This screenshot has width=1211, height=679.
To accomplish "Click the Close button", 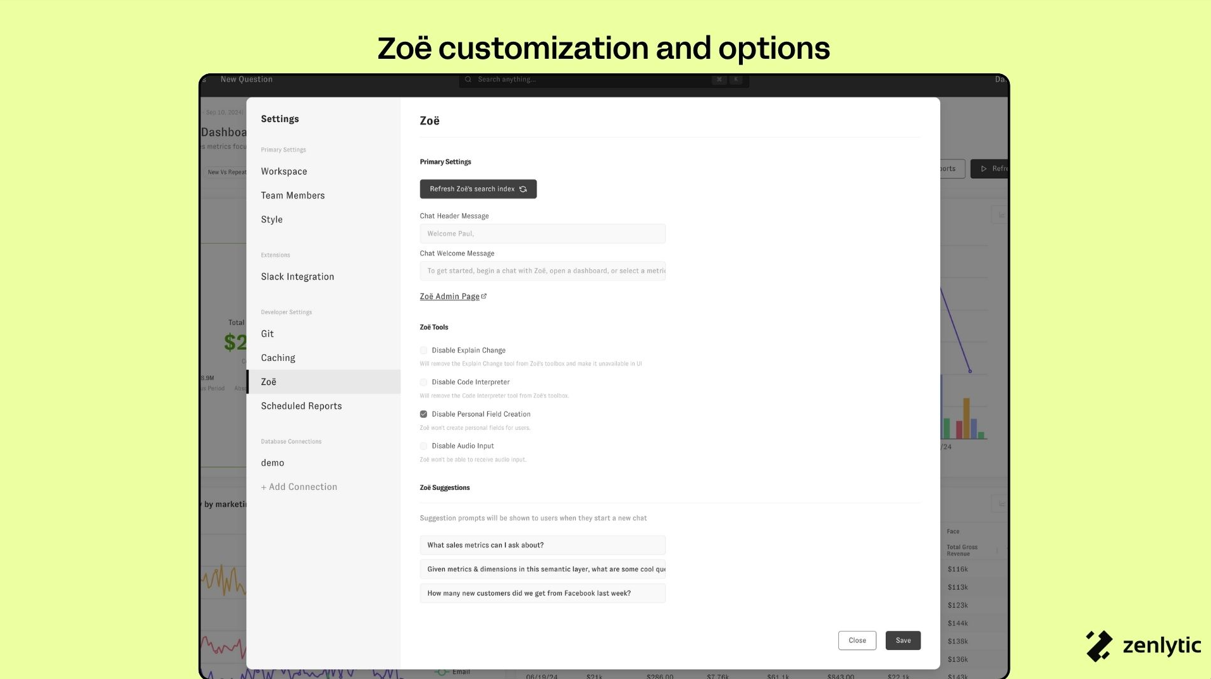I will tap(857, 640).
